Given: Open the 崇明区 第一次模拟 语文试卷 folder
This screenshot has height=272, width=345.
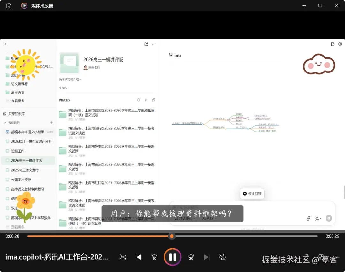Looking at the screenshot, I should 107,223.
